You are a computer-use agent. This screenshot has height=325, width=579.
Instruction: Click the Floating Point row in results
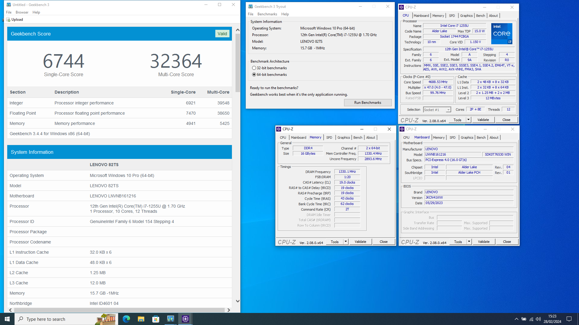119,113
